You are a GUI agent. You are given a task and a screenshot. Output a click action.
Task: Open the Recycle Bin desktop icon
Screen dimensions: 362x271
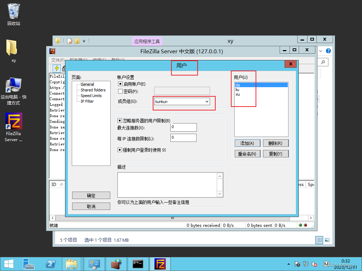point(14,14)
